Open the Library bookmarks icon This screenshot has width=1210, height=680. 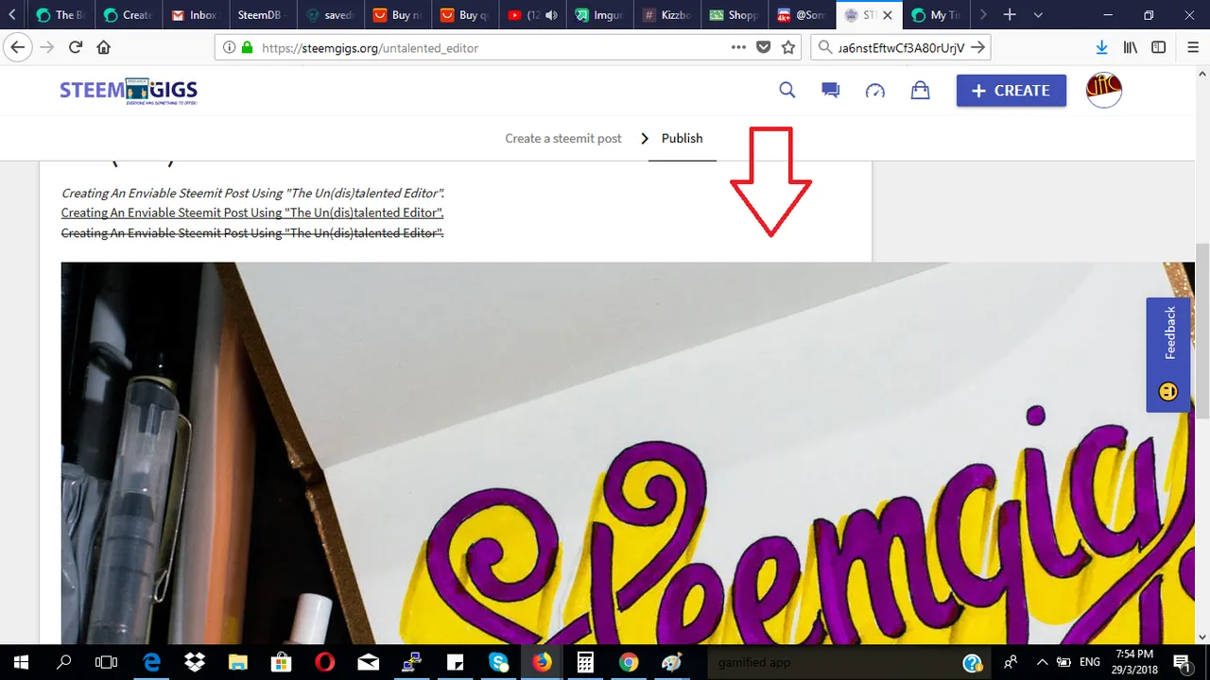coord(1131,47)
